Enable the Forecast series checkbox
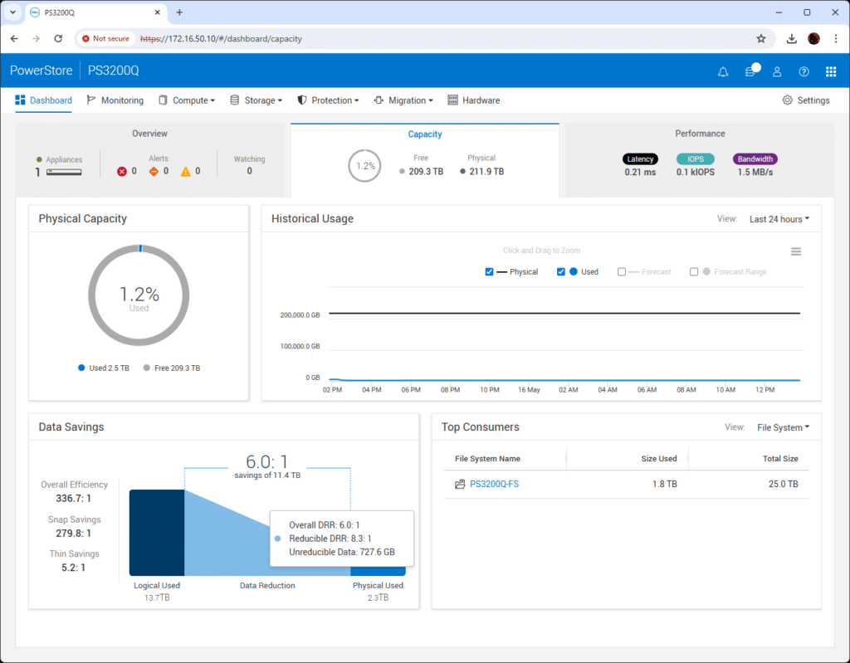Image resolution: width=850 pixels, height=663 pixels. pos(621,271)
